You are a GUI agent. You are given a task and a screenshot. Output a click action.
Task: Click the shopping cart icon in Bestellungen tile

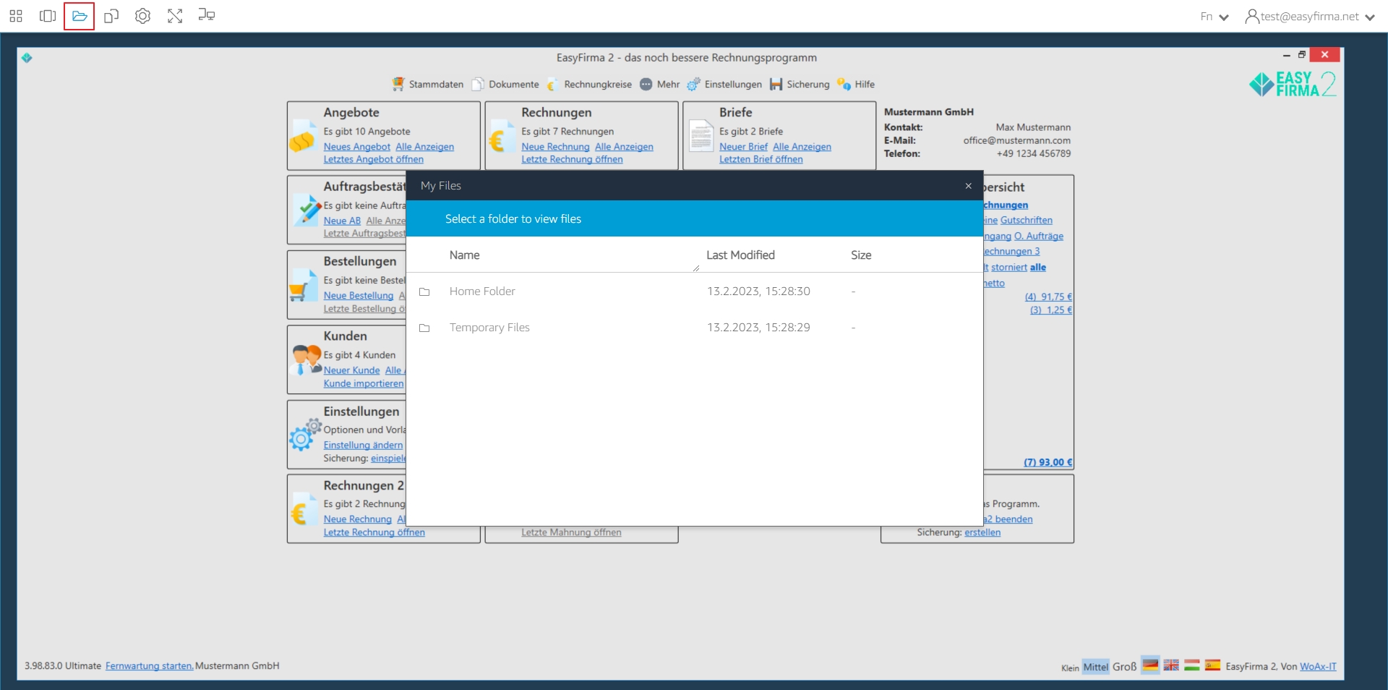click(x=303, y=286)
